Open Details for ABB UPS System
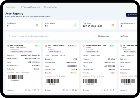The image size is (140, 98). [10, 90]
